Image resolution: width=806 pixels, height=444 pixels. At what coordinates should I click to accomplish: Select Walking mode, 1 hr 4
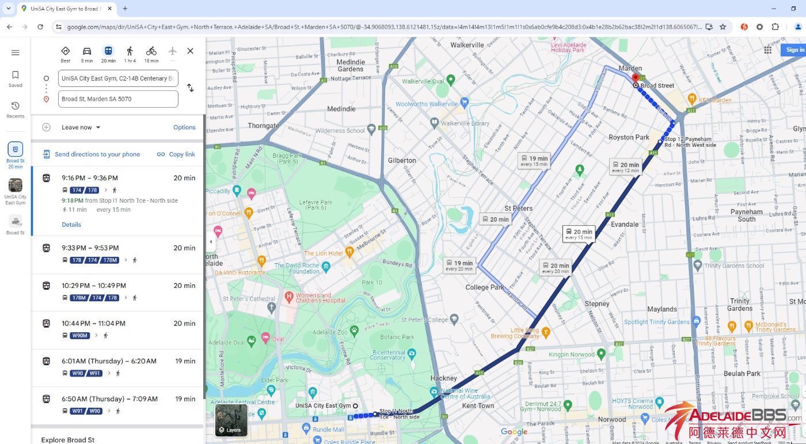130,54
